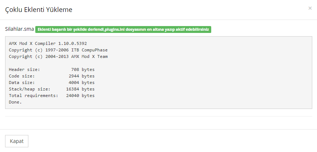Click the 'Code size: 2944 bytes' line
Image resolution: width=317 pixels, height=152 pixels.
point(52,76)
